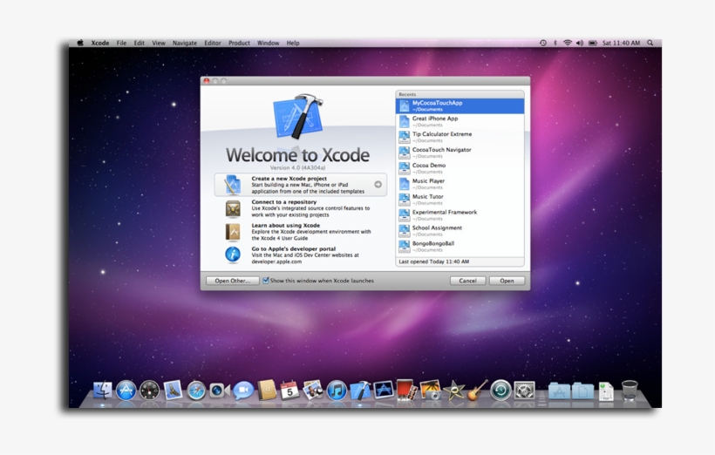Open Spotlight search in the menu bar
The image size is (715, 455).
(650, 43)
